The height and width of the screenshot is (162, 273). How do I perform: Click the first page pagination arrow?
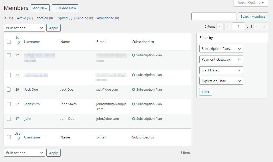[x=220, y=27]
